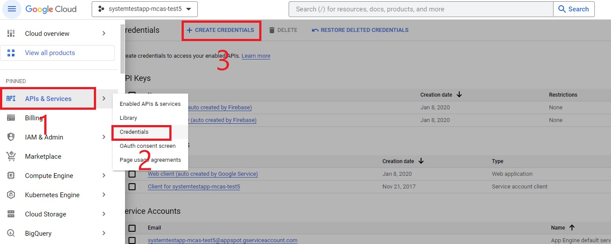The width and height of the screenshot is (611, 244).
Task: Click the Cloud overview dashboard icon
Action: pos(11,34)
